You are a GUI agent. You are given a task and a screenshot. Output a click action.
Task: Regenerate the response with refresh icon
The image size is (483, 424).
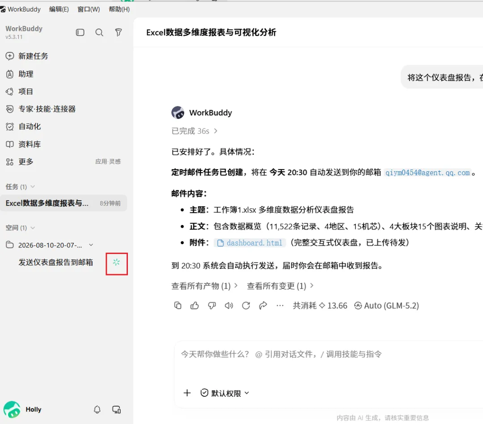pos(246,305)
